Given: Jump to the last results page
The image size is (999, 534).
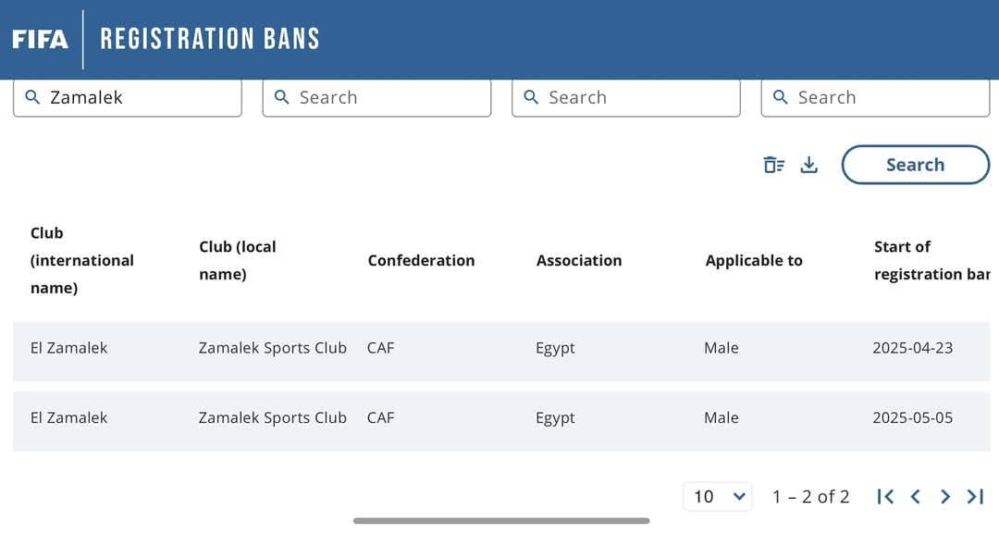Looking at the screenshot, I should 975,497.
